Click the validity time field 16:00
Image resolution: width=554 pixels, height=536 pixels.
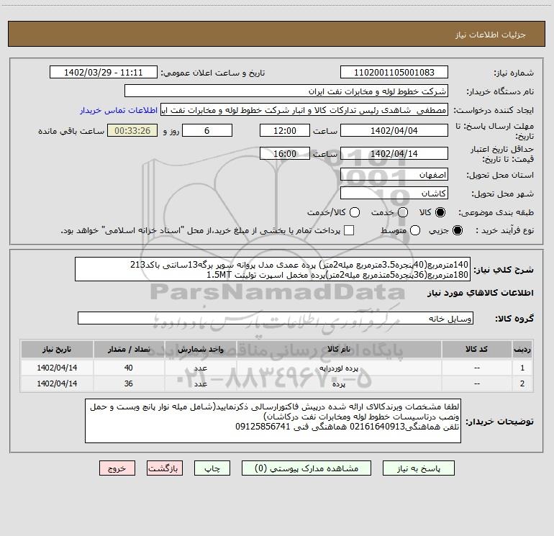(x=285, y=153)
